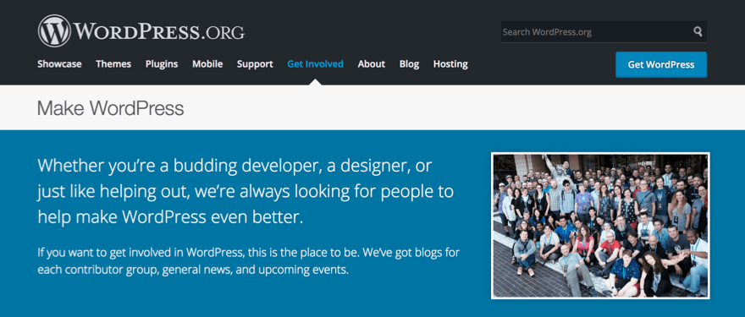Viewport: 745px width, 317px height.
Task: Visit the Blog link
Action: point(409,64)
